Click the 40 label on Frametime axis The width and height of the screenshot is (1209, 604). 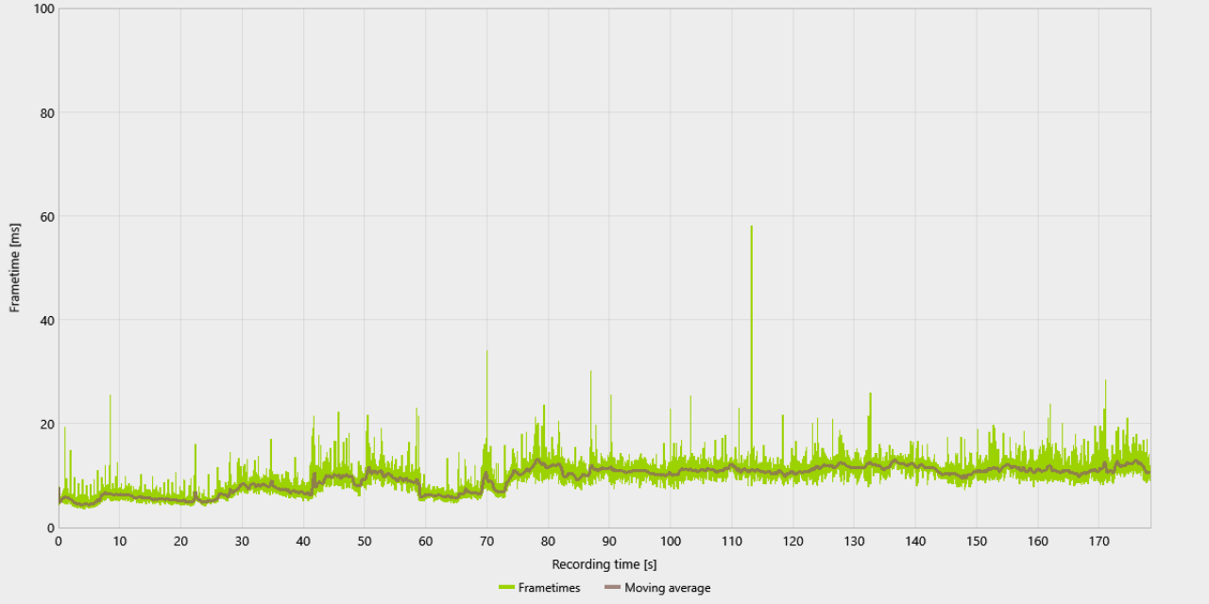[x=45, y=321]
